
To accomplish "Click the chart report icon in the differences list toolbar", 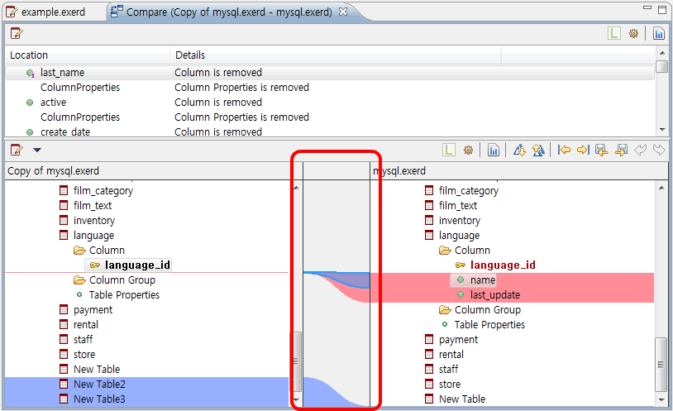I will click(658, 33).
